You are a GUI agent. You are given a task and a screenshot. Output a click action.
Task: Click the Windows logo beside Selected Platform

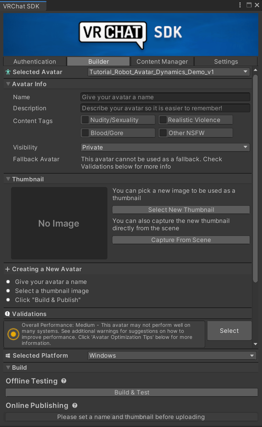tap(8, 356)
